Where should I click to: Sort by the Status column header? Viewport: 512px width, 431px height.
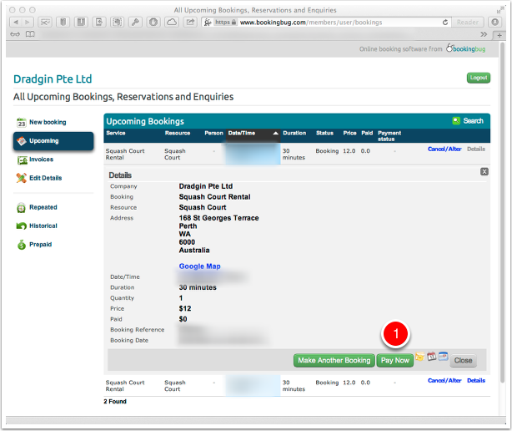[324, 133]
